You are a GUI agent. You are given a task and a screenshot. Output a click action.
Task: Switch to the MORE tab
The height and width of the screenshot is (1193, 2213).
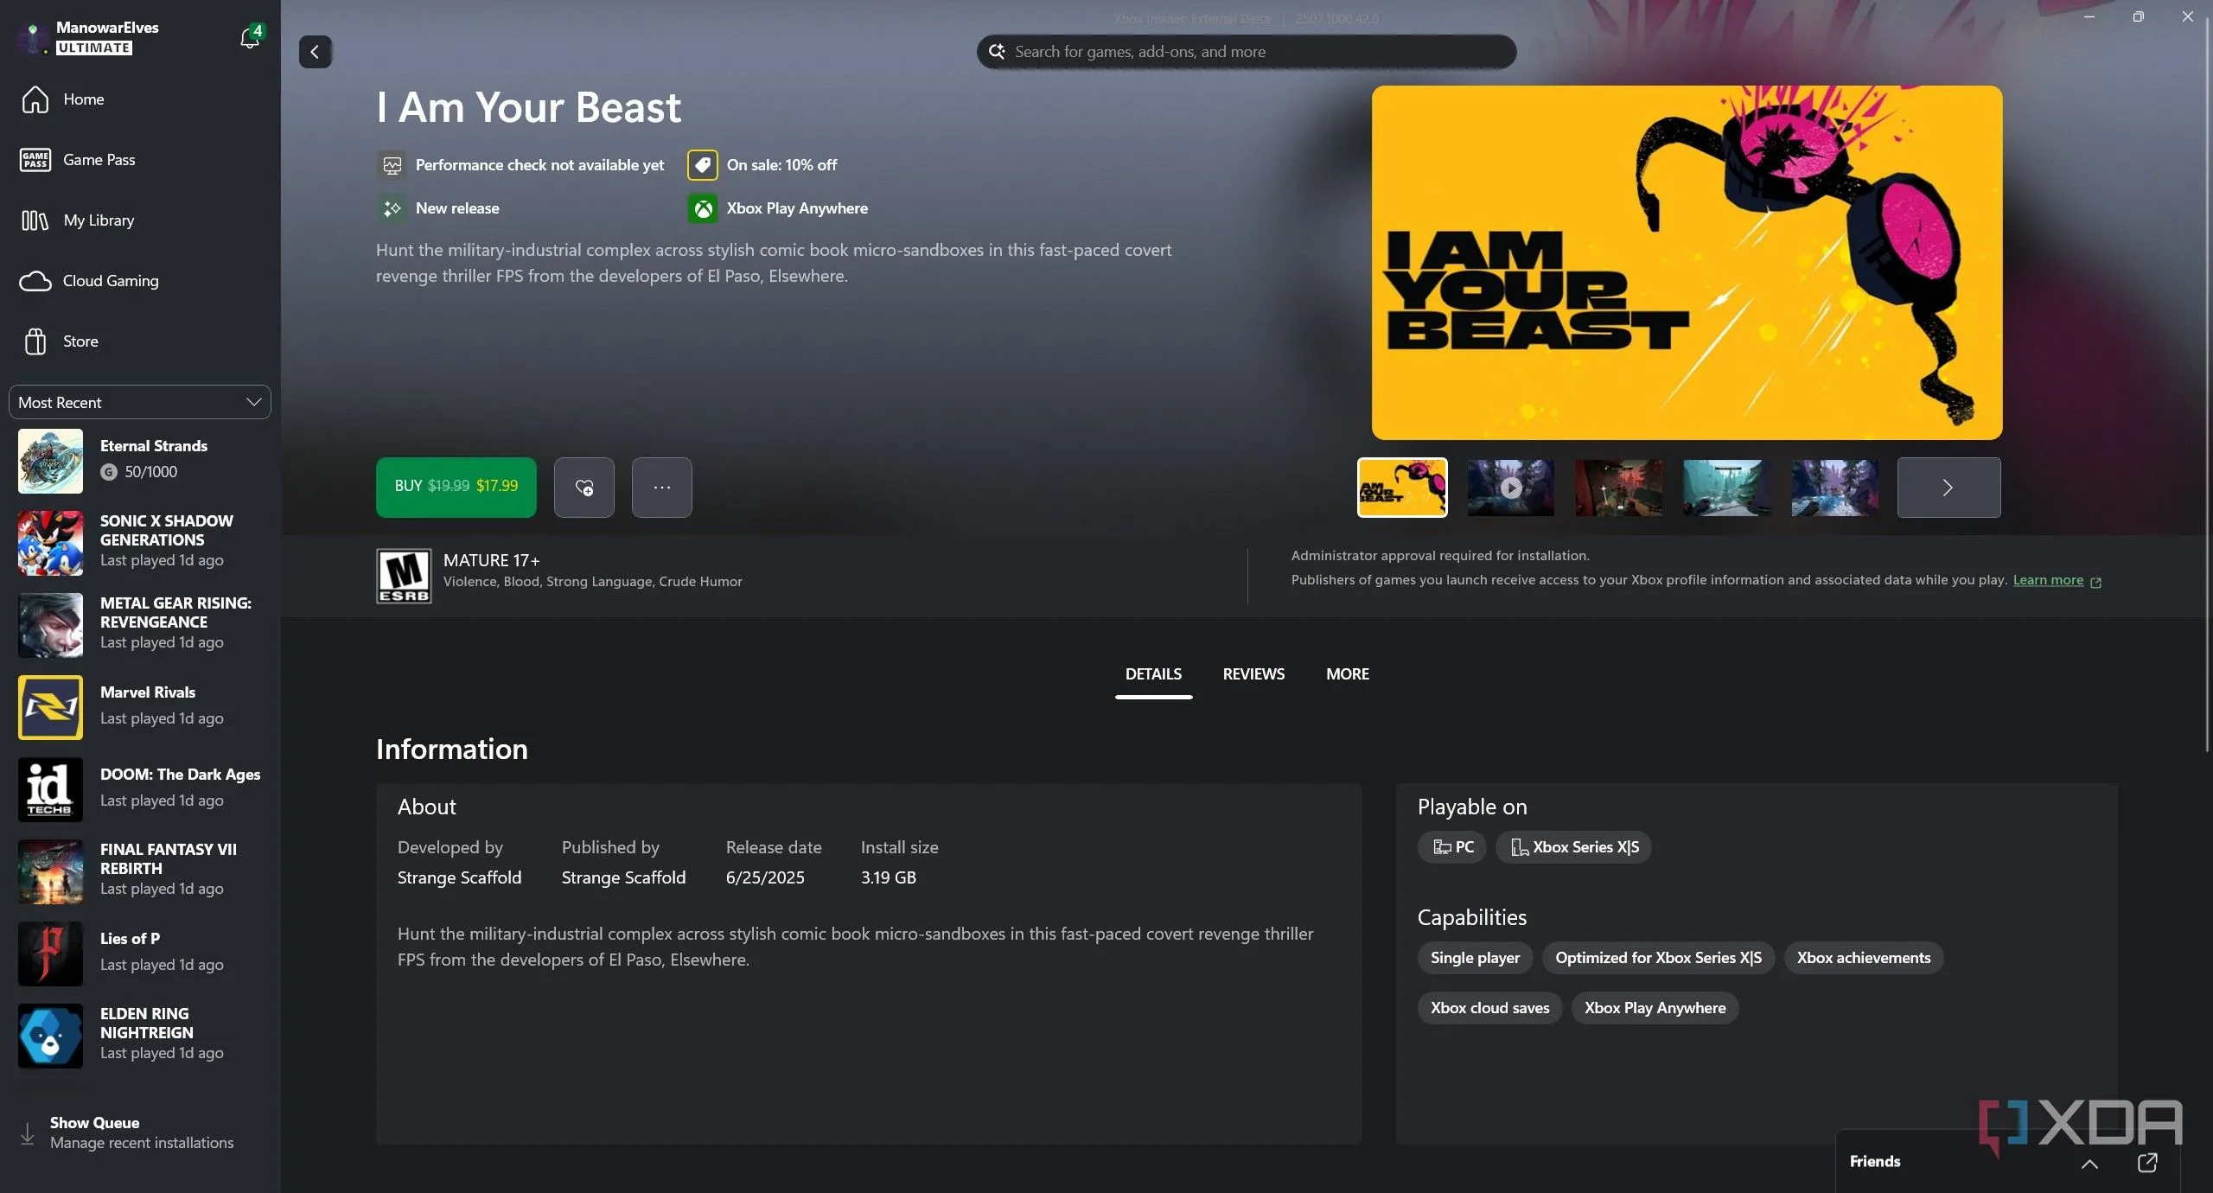1347,674
